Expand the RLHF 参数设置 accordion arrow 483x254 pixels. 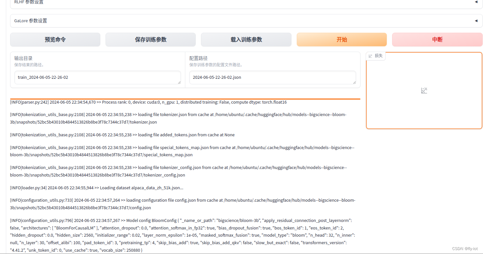pos(476,2)
